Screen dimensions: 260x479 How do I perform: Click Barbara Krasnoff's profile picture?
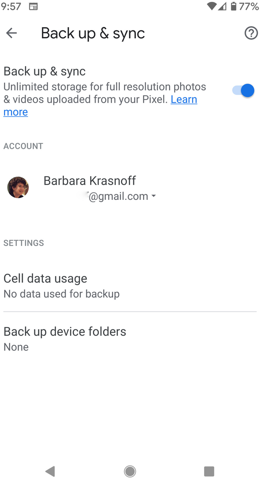18,187
